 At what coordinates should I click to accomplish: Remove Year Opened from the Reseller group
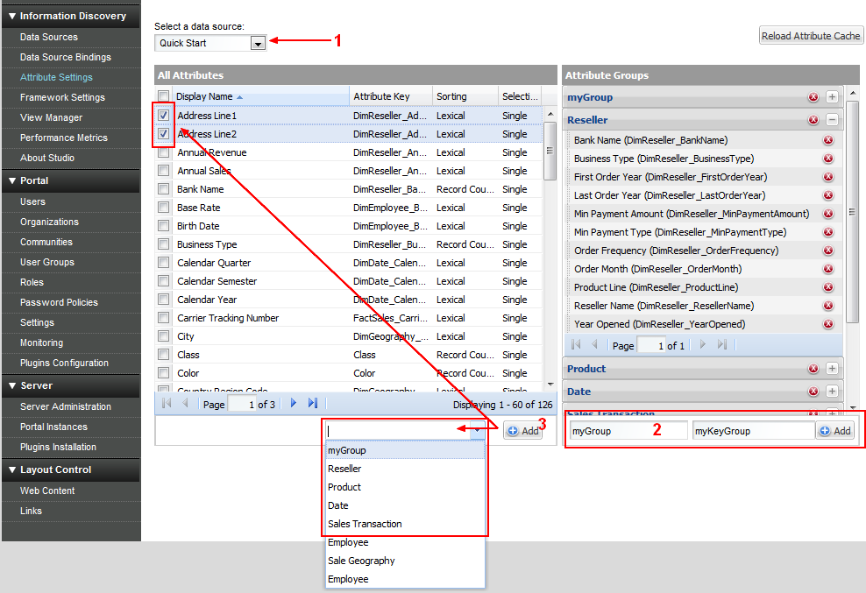[827, 324]
